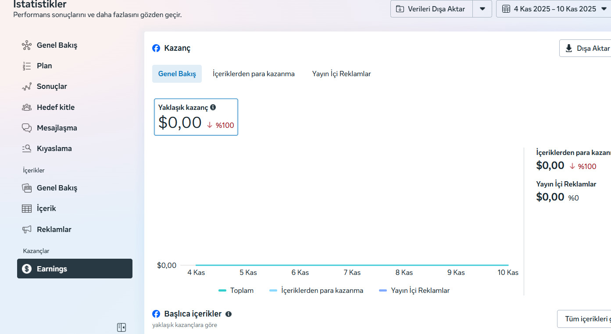Click the Hedef kitle people icon
Image resolution: width=611 pixels, height=334 pixels.
click(x=27, y=107)
